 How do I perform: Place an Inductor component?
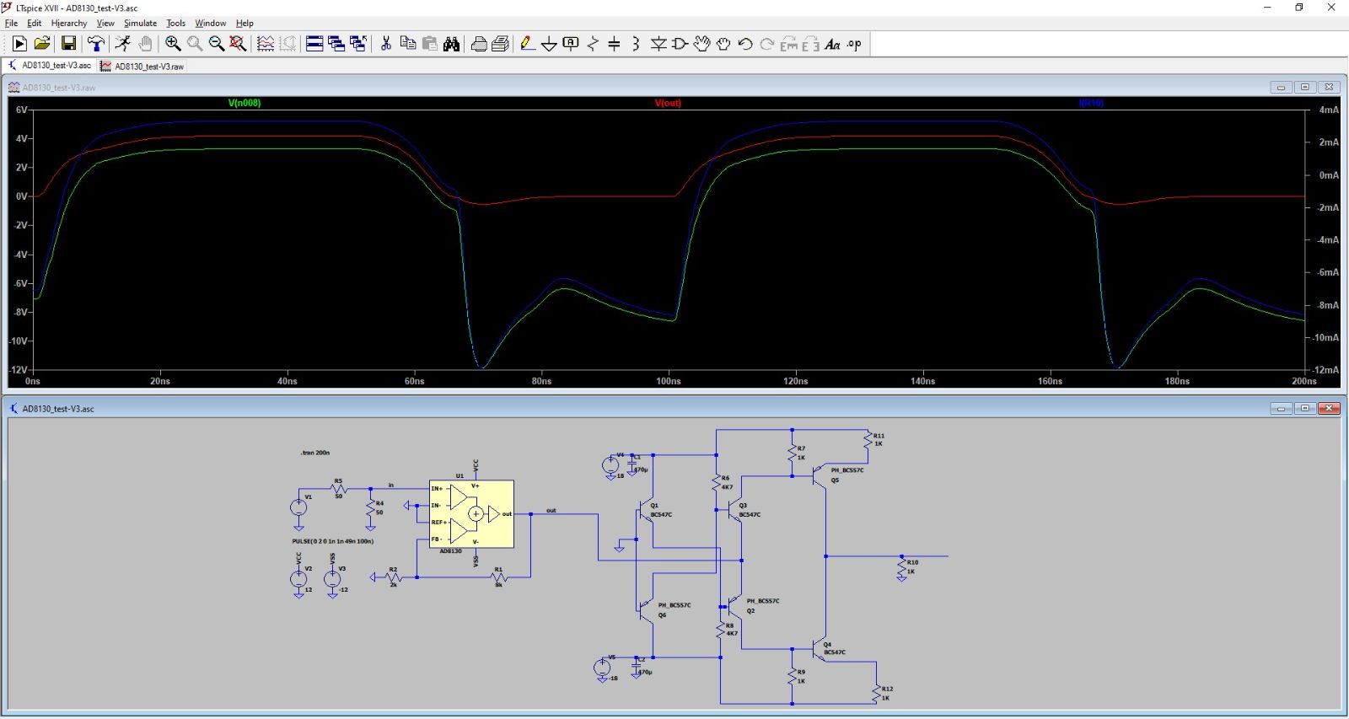pyautogui.click(x=637, y=44)
